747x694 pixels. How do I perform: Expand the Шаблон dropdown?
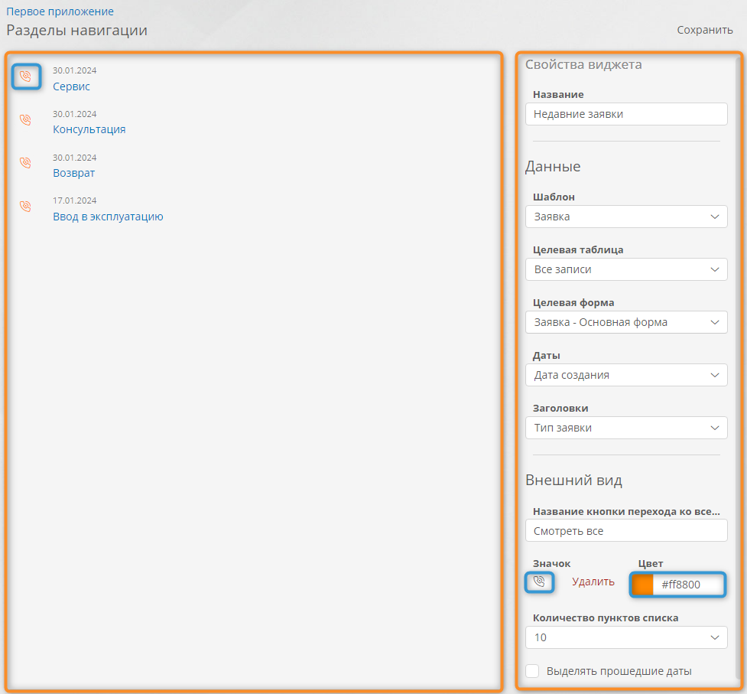click(626, 217)
